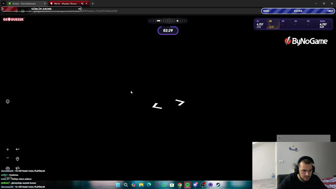
Task: Open File Explorer from taskbar
Action: (x=141, y=185)
